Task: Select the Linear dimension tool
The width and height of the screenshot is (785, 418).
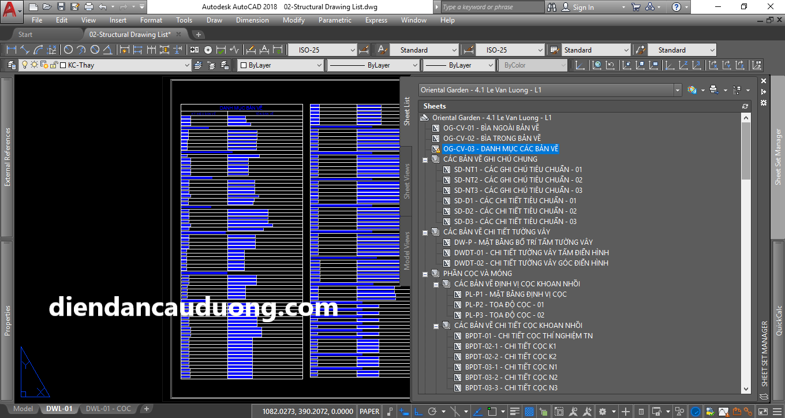Action: pyautogui.click(x=10, y=50)
